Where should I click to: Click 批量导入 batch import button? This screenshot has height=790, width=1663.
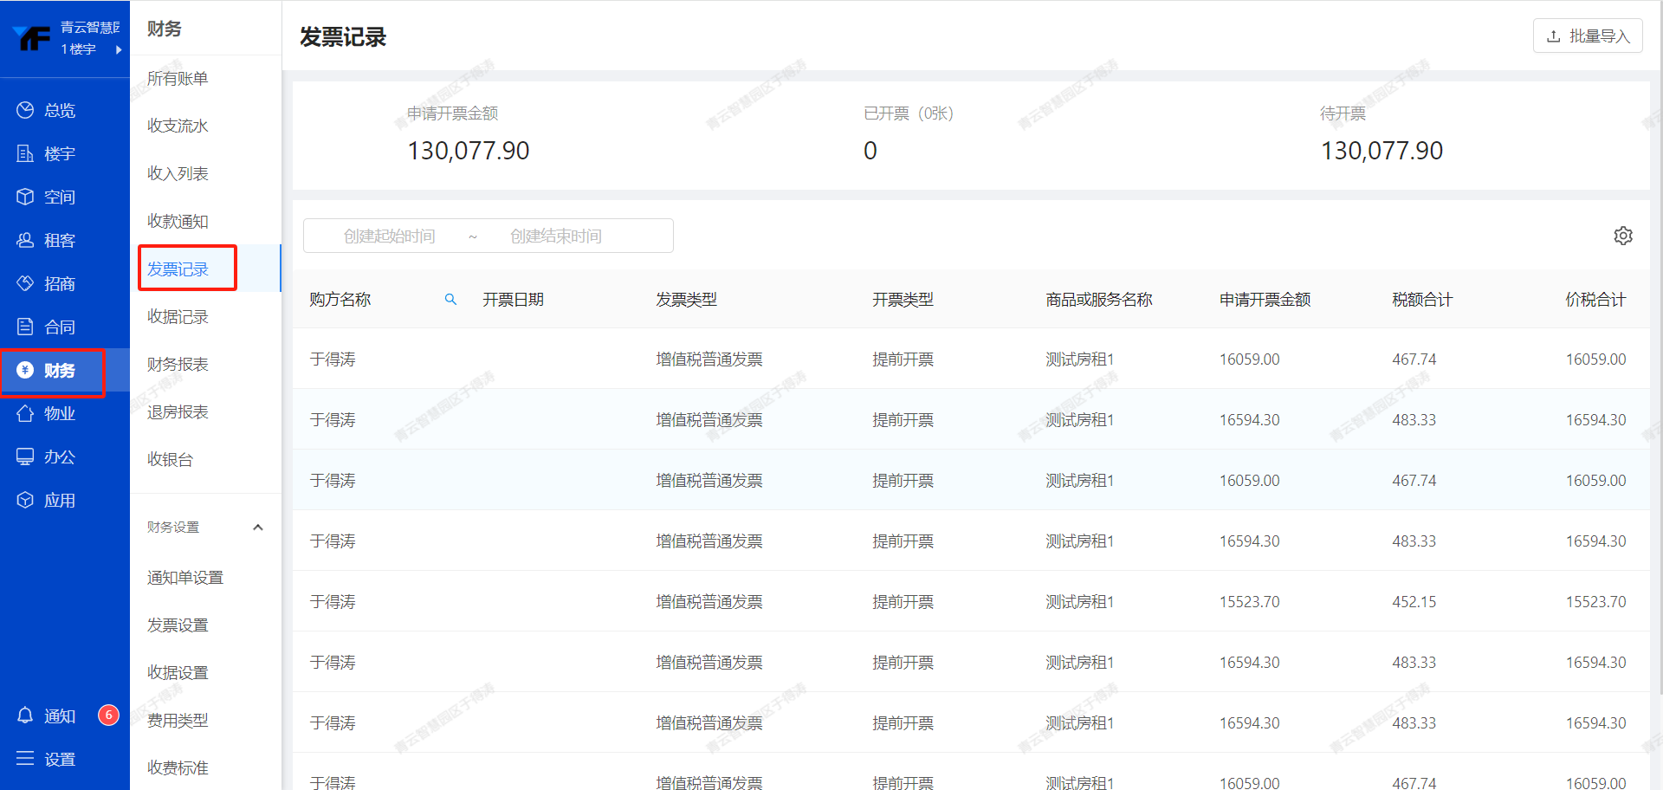pyautogui.click(x=1587, y=36)
